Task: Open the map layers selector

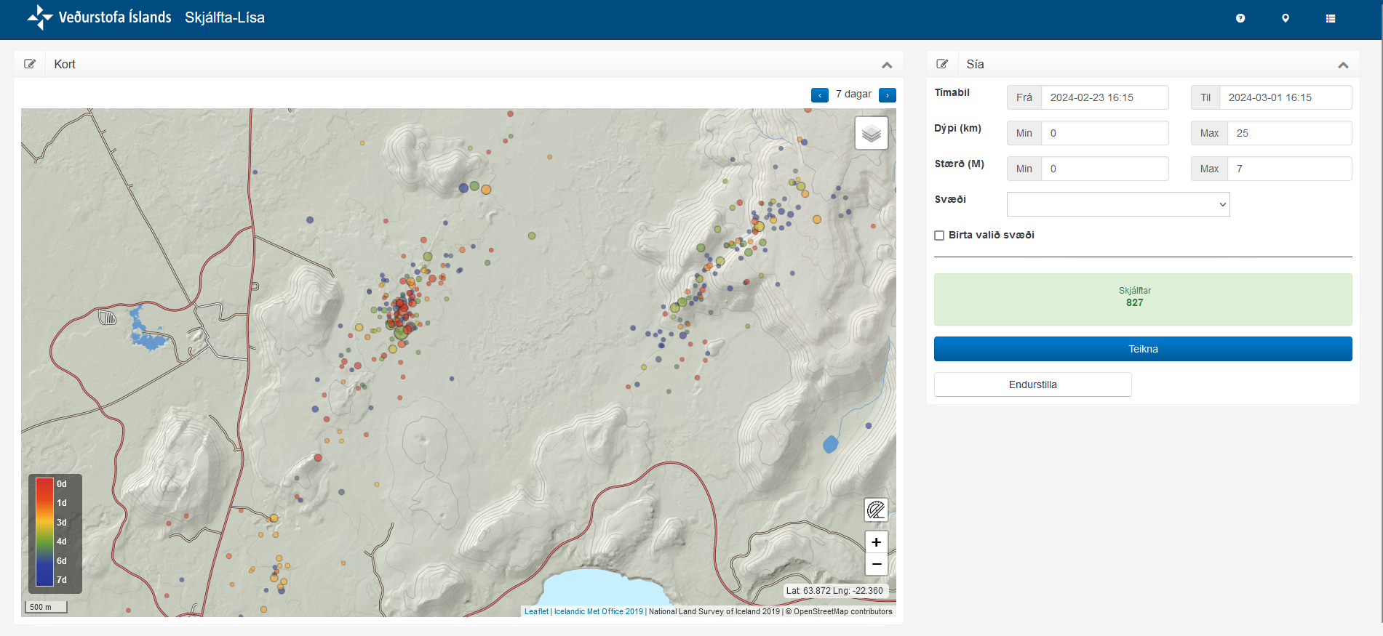Action: pos(871,133)
